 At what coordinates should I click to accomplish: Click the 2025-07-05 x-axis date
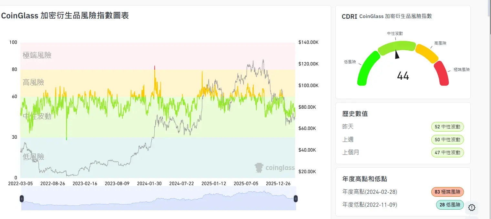[246, 184]
